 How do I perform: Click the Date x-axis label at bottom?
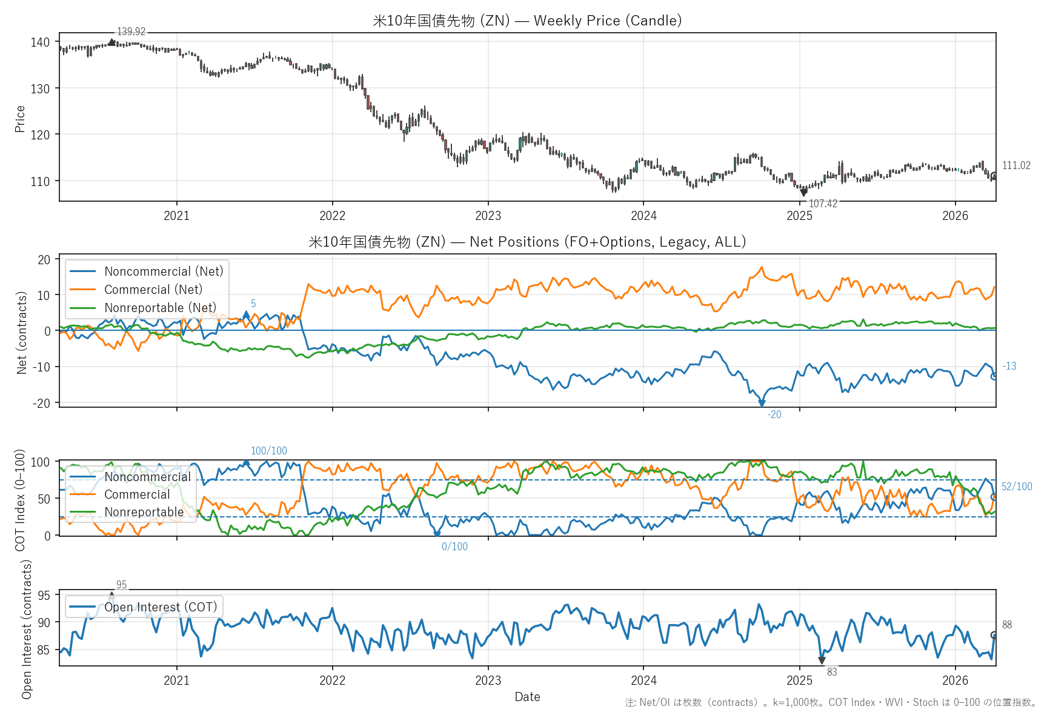coord(527,697)
